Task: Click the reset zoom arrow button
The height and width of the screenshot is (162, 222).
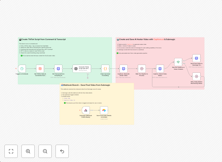Action: [x=62, y=151]
